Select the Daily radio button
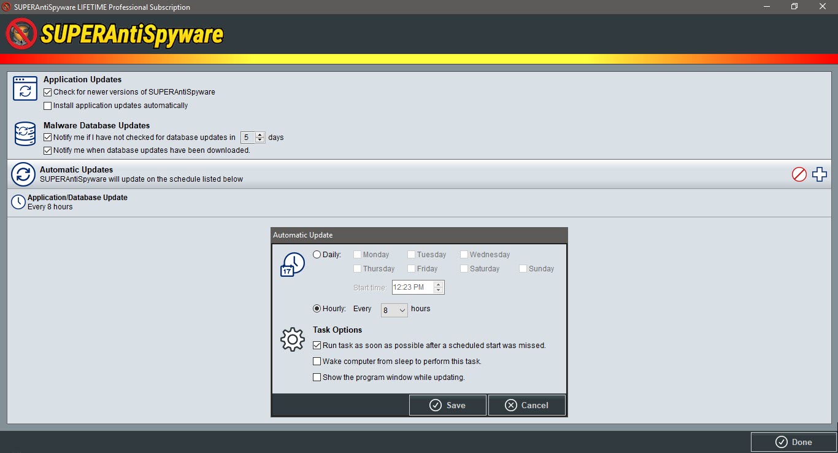This screenshot has height=453, width=838. [317, 255]
